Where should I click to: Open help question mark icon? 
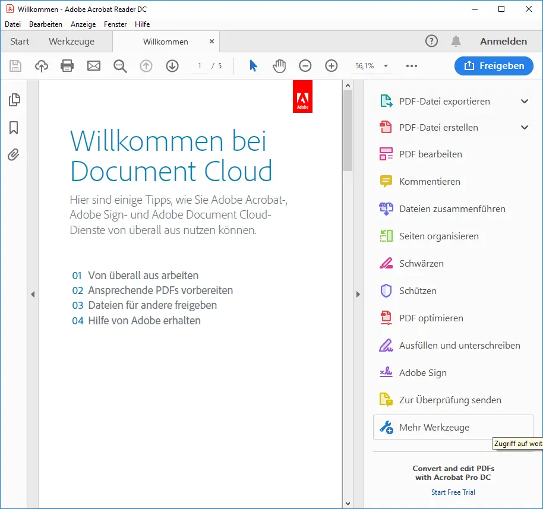coord(431,41)
